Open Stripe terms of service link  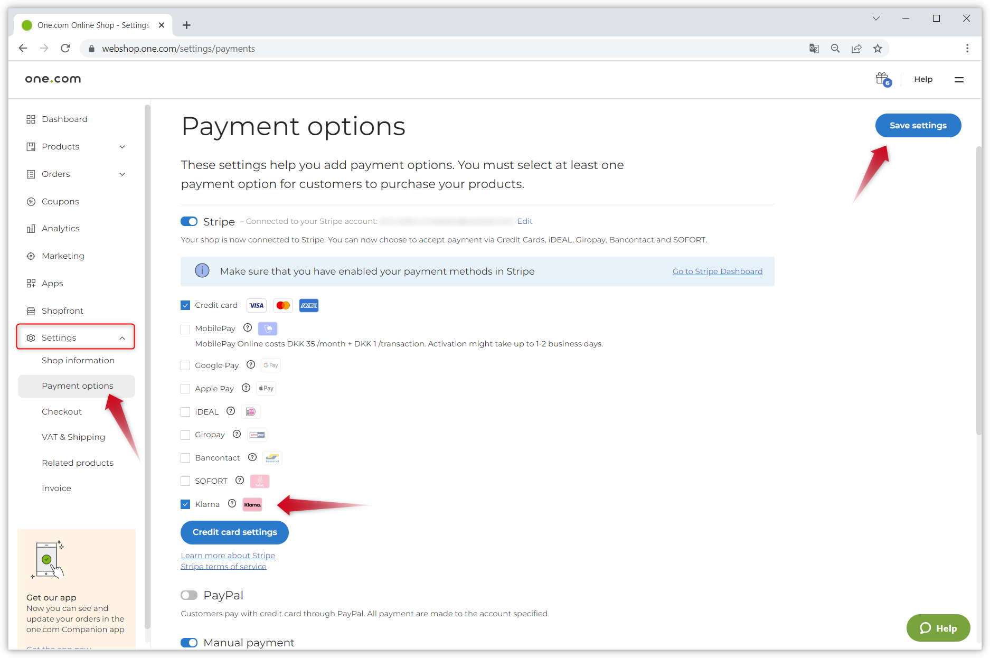[223, 567]
